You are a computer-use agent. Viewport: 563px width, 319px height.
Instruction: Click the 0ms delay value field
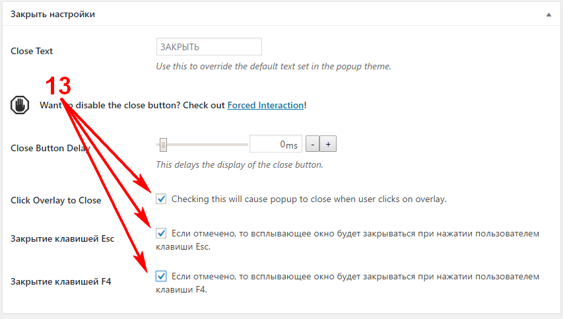pos(276,144)
